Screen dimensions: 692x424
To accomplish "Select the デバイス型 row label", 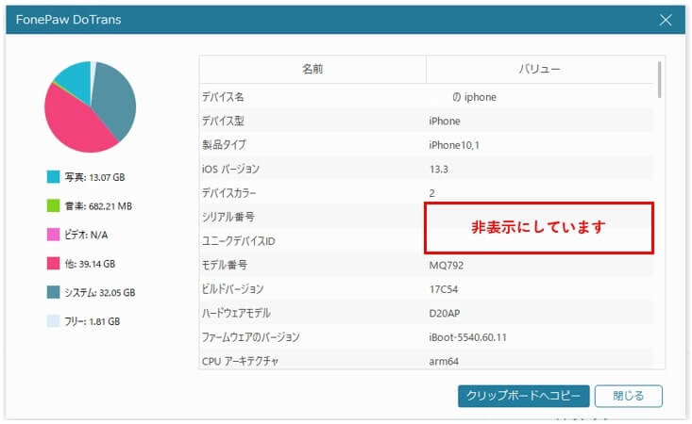I will [x=223, y=121].
